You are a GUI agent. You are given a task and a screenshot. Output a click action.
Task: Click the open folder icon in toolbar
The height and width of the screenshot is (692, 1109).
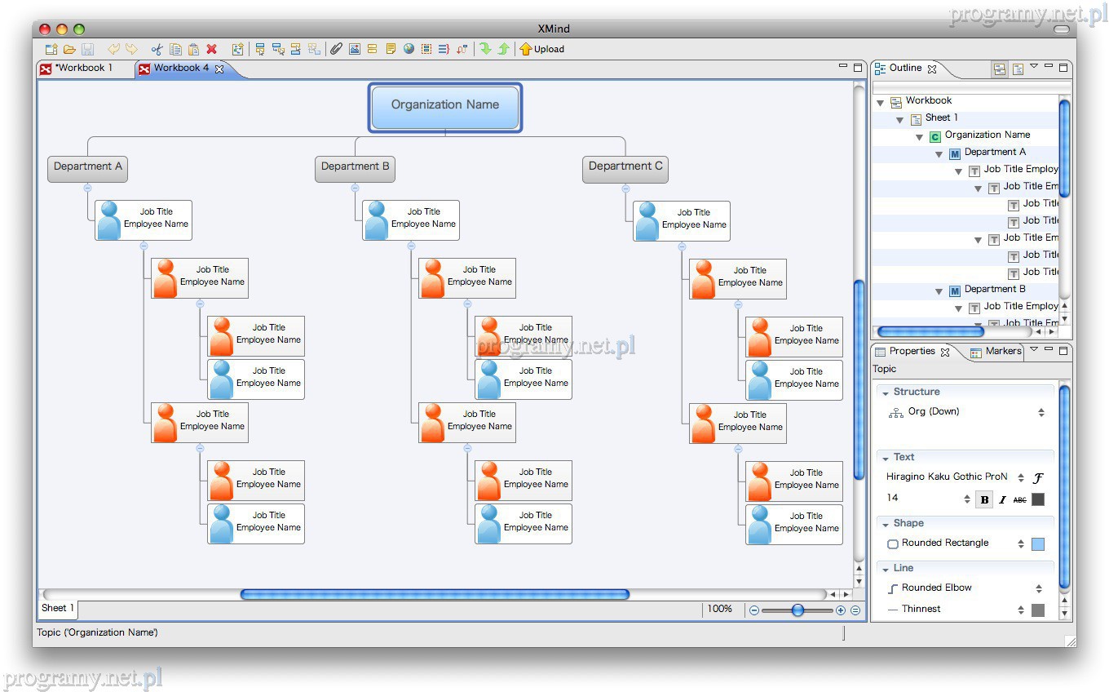point(69,49)
